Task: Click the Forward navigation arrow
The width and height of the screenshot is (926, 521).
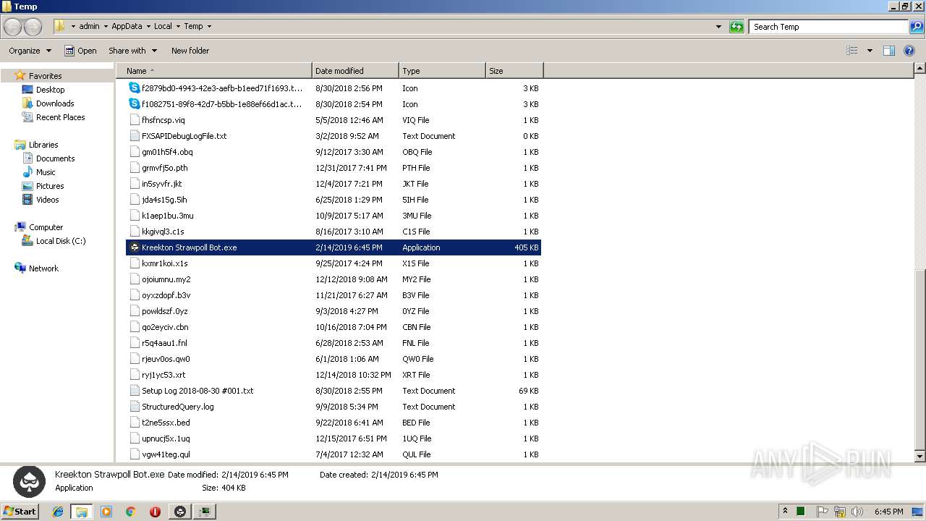Action: 33,27
